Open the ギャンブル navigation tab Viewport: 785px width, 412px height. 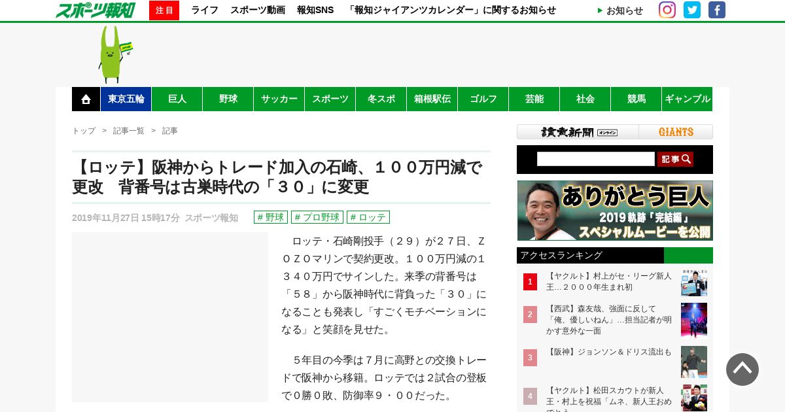[x=688, y=99]
